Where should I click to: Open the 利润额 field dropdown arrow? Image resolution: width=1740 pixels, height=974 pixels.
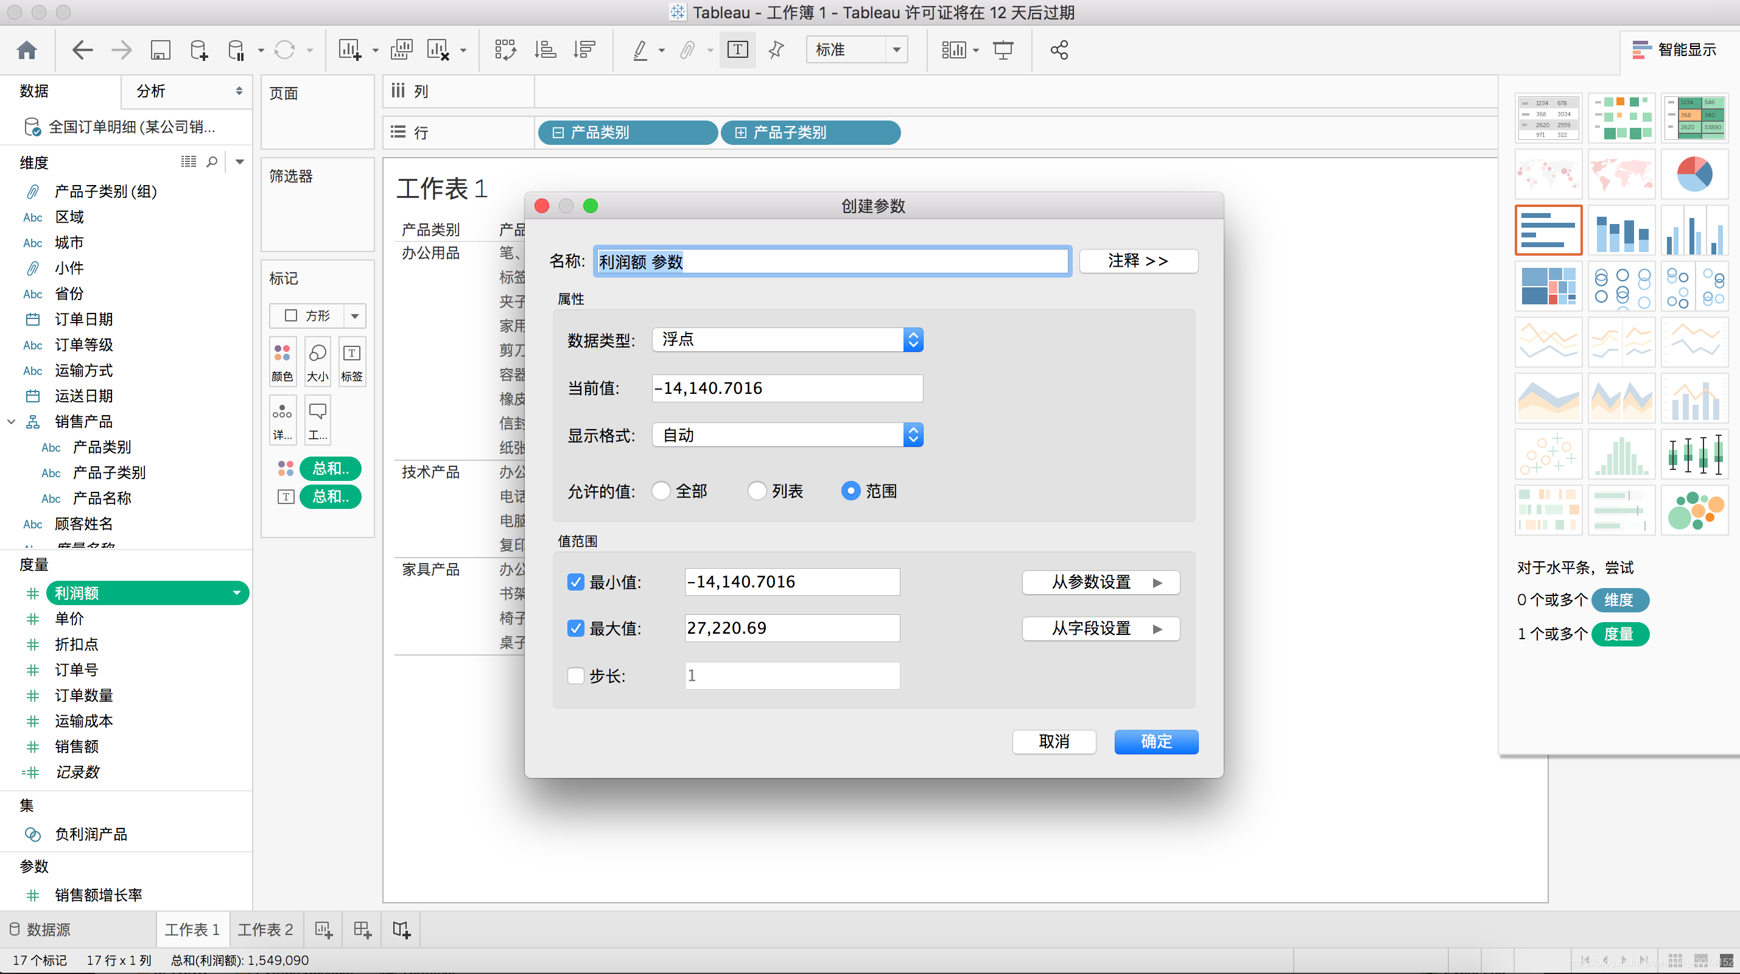click(236, 593)
